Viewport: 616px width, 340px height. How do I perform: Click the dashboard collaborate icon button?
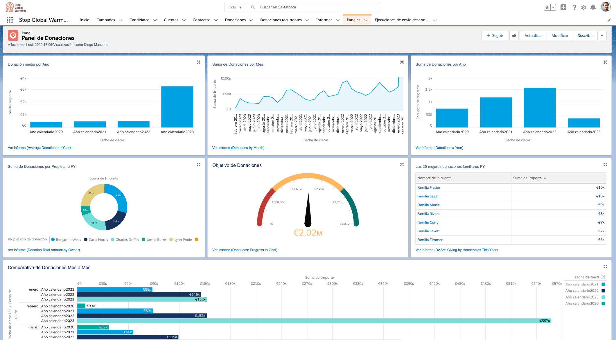pos(514,36)
